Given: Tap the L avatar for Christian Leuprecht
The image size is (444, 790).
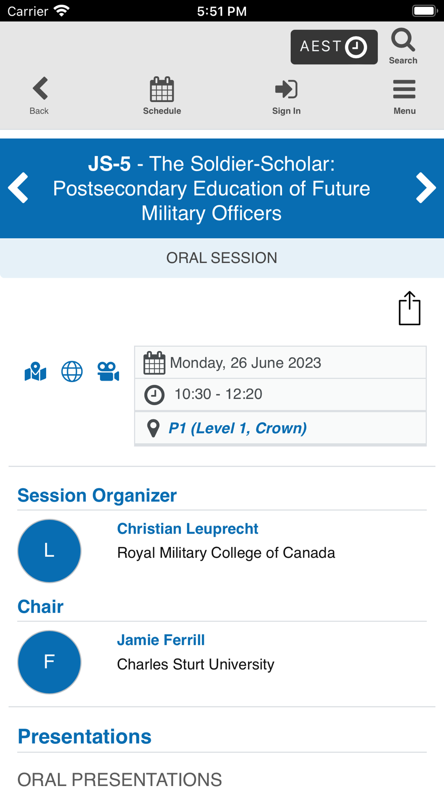Looking at the screenshot, I should click(49, 551).
